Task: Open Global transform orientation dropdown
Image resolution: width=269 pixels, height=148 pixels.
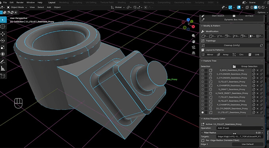Action: [x=118, y=7]
